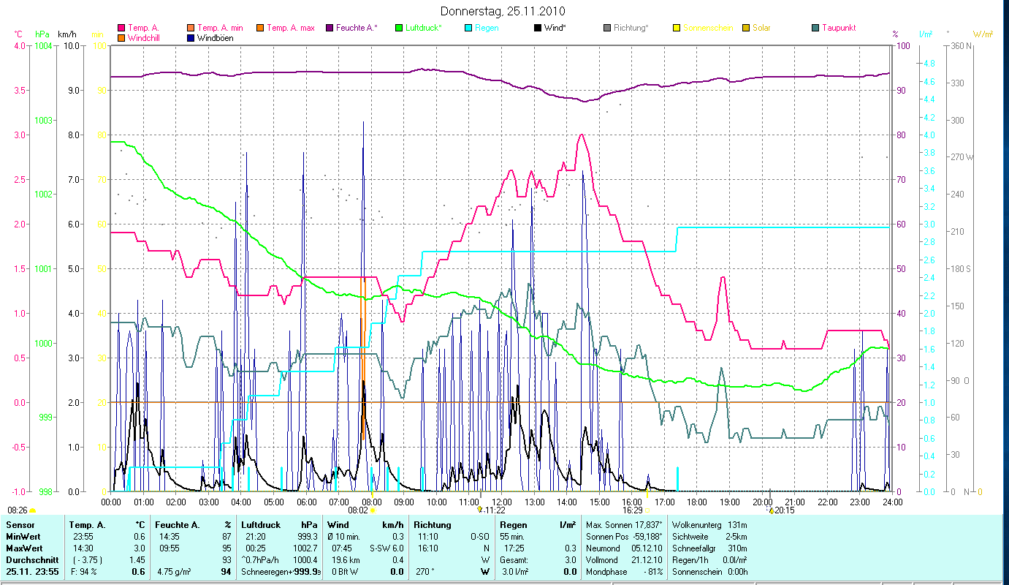The image size is (1009, 585).
Task: Click the hPa axis unit label
Action: click(x=42, y=34)
